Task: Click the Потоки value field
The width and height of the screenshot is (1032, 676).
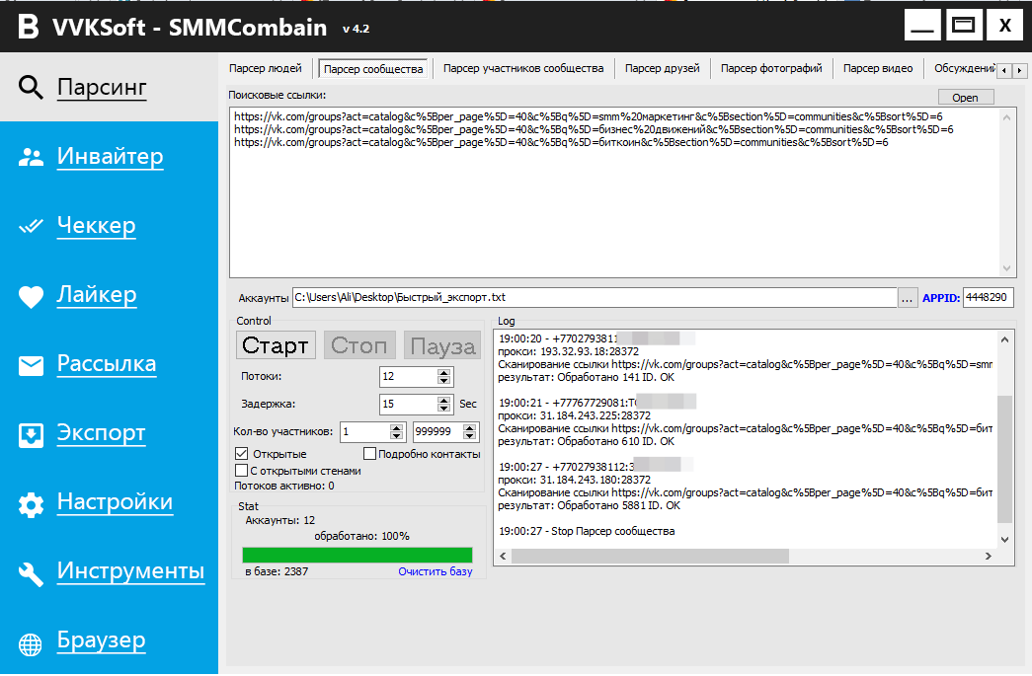Action: 408,376
